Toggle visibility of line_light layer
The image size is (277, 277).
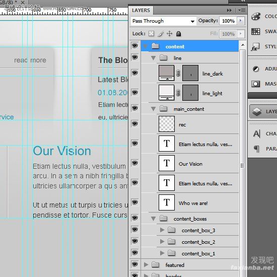coord(135,92)
